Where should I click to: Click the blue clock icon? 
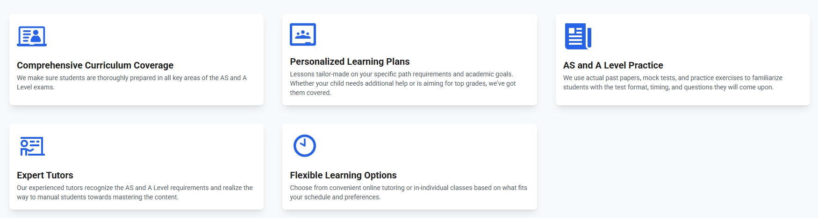coord(304,146)
